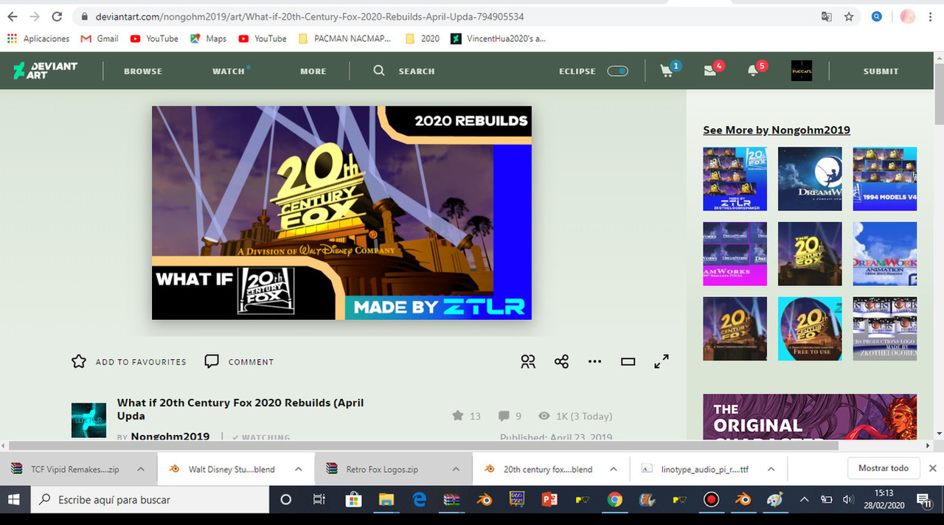
Task: Switch to theater mode icon
Action: [x=628, y=361]
